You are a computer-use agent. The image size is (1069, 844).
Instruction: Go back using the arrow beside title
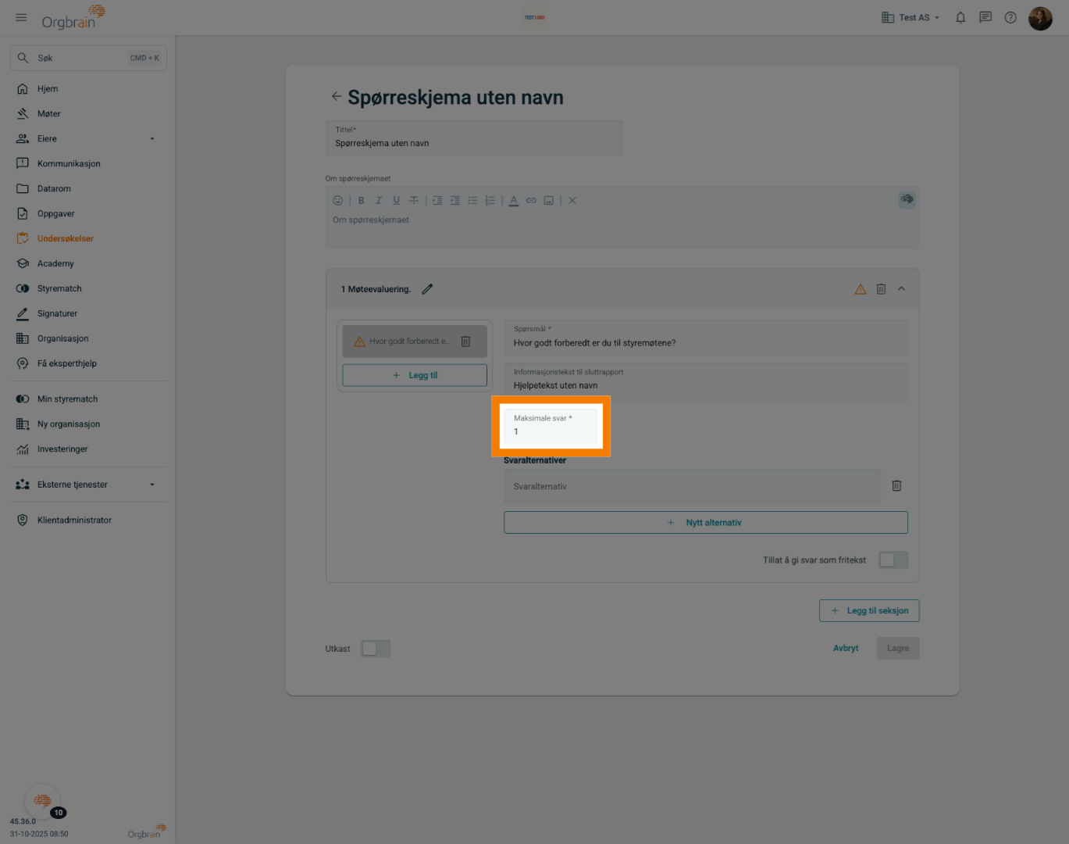pyautogui.click(x=336, y=97)
